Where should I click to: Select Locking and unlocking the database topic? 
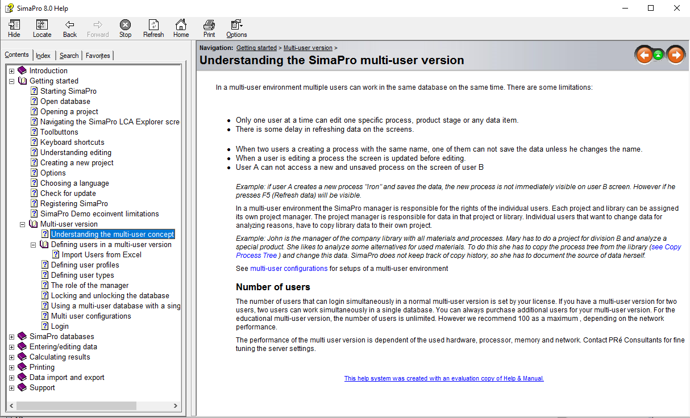(x=110, y=296)
